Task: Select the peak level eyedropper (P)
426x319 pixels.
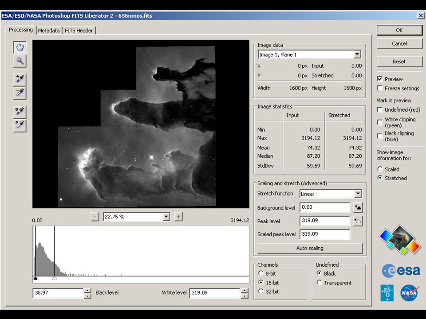Action: click(20, 125)
